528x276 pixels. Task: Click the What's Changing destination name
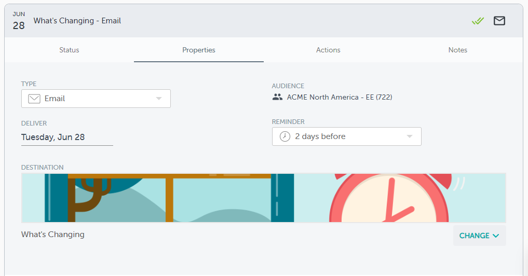tap(53, 234)
